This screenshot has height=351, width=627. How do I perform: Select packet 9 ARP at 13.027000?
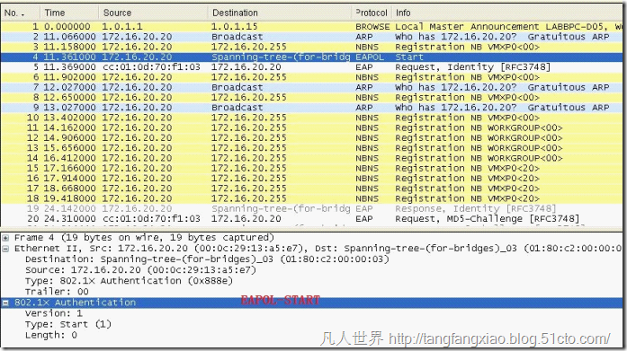pos(311,108)
